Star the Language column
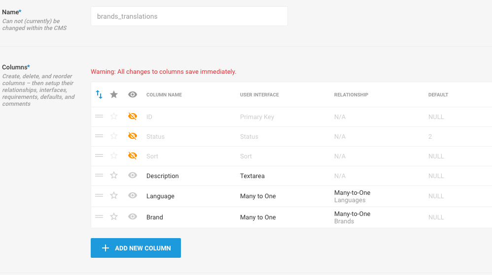Image resolution: width=492 pixels, height=275 pixels. 114,195
